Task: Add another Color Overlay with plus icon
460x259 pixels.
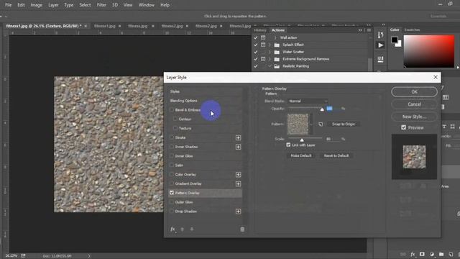Action: (238, 175)
